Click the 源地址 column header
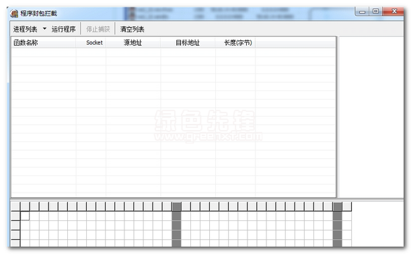The image size is (411, 254). point(133,42)
